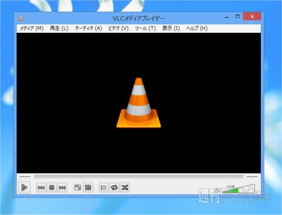Close the VLC media player window
Image resolution: width=282 pixels, height=215 pixels.
click(x=252, y=16)
